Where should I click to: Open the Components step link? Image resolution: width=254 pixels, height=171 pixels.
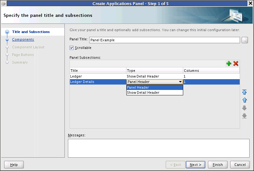point(23,39)
